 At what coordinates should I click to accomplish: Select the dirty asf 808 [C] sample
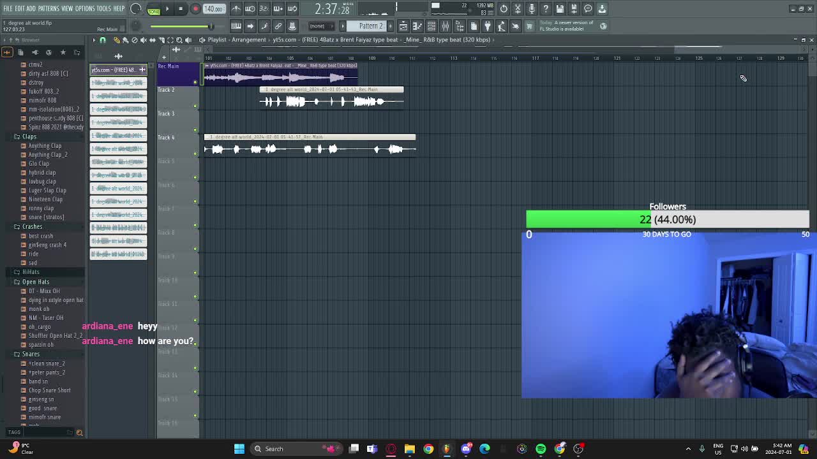pos(48,73)
